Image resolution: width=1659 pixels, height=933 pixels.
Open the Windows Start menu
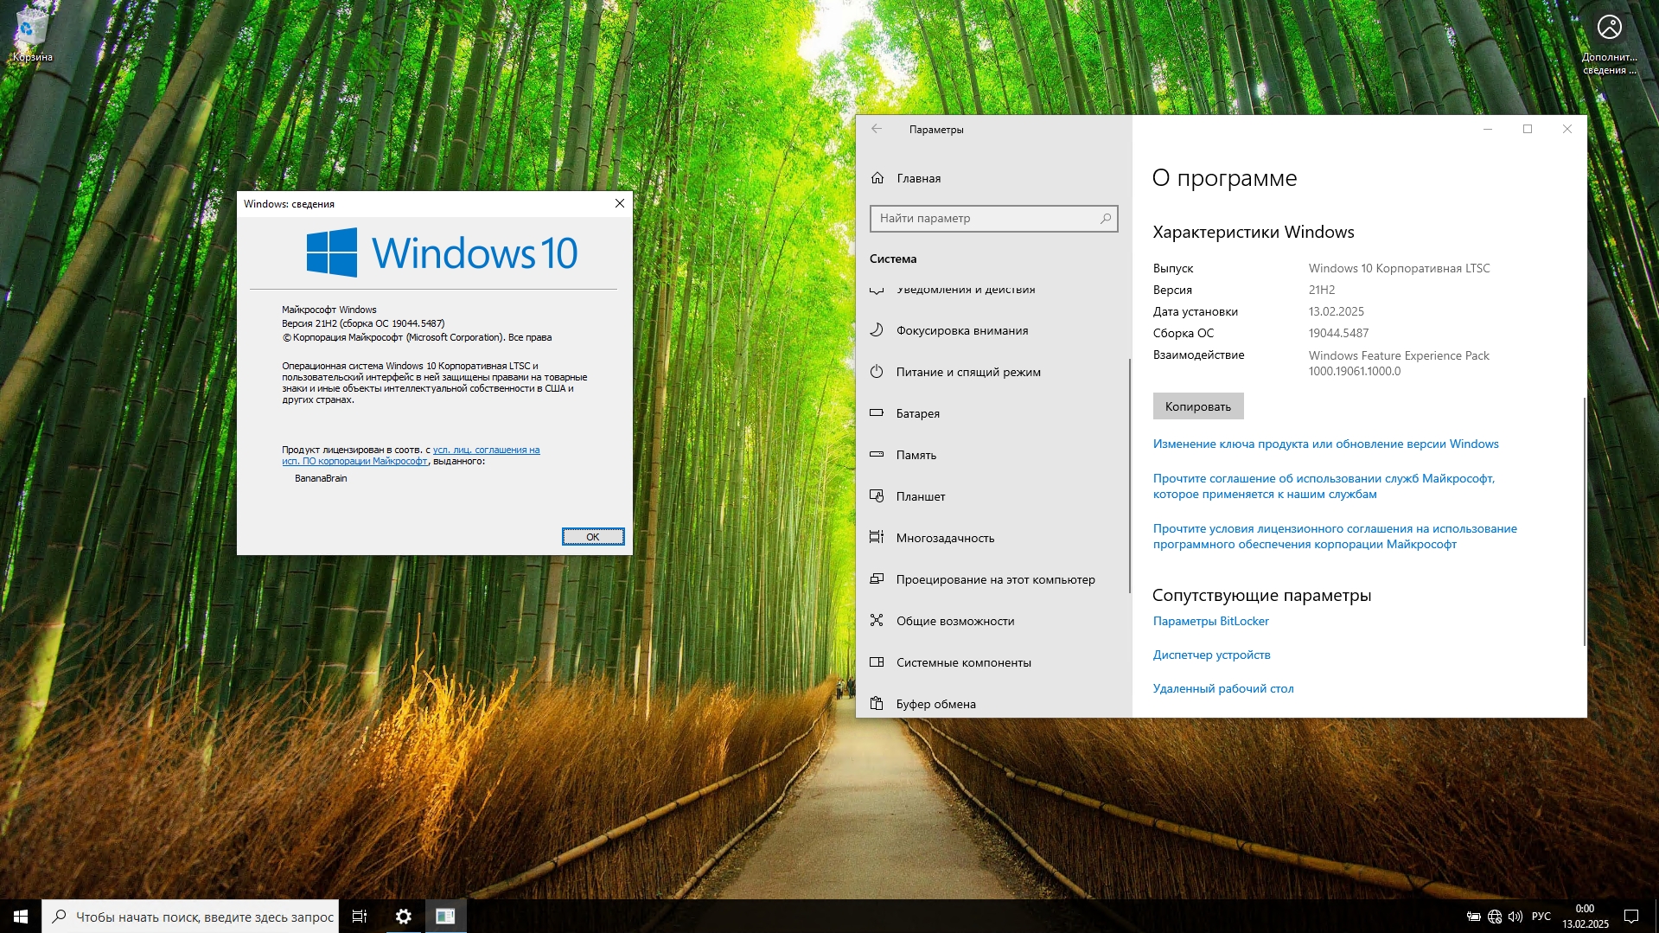tap(21, 917)
